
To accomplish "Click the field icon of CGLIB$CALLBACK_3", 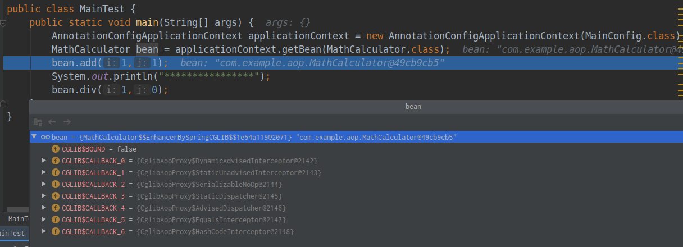I will click(55, 196).
